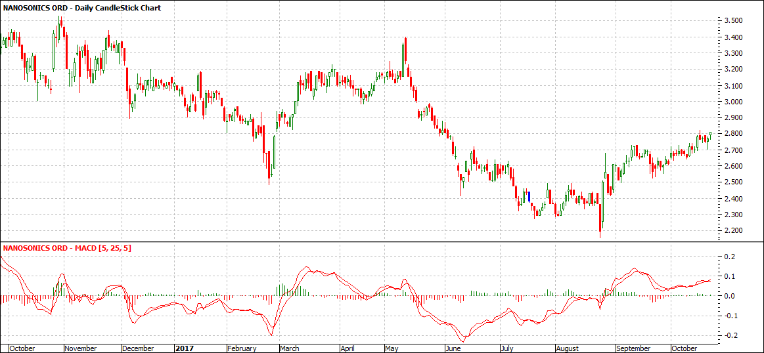Screen dimensions: 764x353
Task: Click the 2.400 price axis label
Action: [733, 199]
